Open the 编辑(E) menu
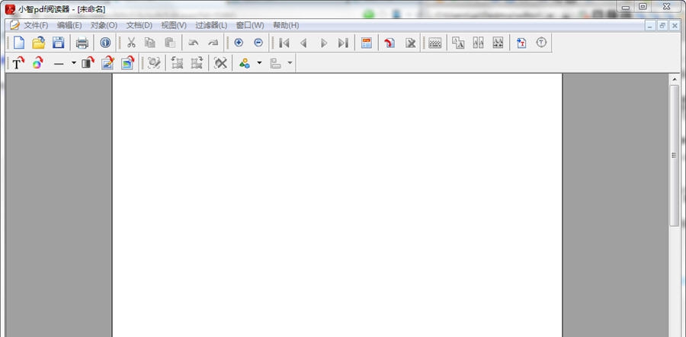 pos(69,25)
